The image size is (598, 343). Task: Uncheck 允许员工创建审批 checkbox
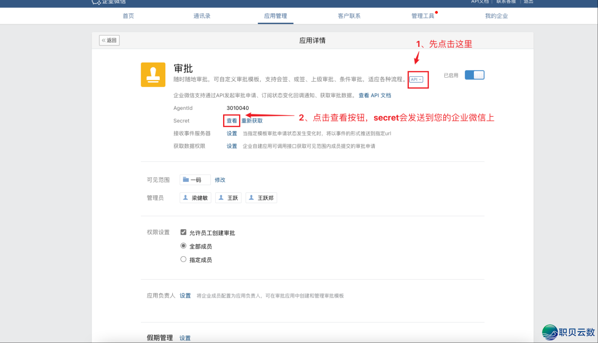tap(184, 233)
